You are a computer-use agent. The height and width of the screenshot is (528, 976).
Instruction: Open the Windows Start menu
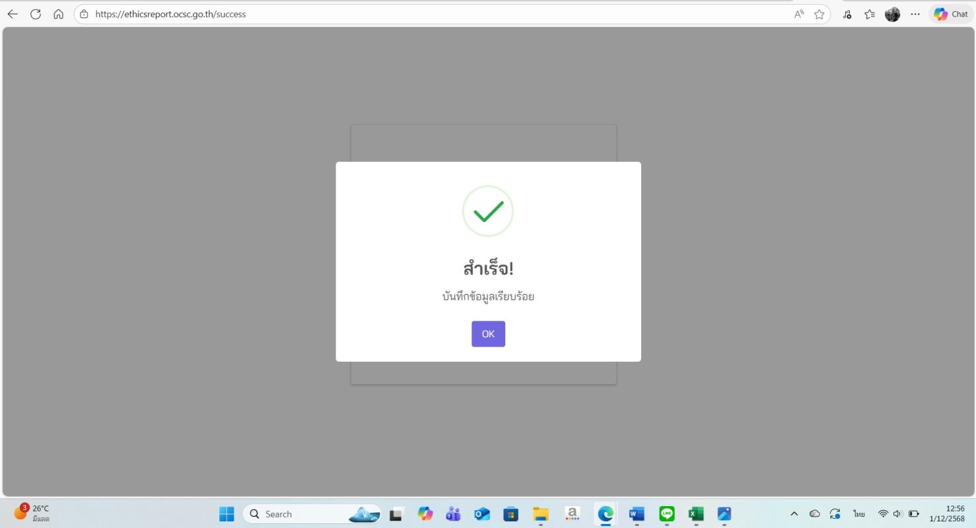(x=227, y=514)
